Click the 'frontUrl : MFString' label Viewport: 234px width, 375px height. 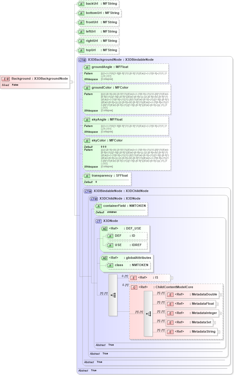coord(101,22)
